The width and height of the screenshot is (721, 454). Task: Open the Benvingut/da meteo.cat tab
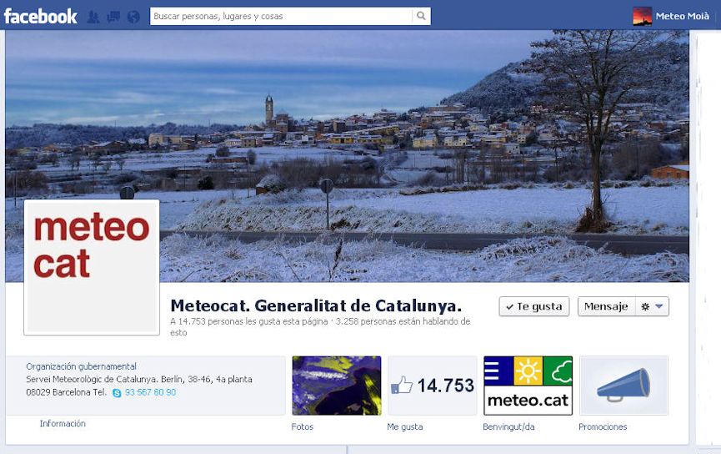pyautogui.click(x=528, y=386)
